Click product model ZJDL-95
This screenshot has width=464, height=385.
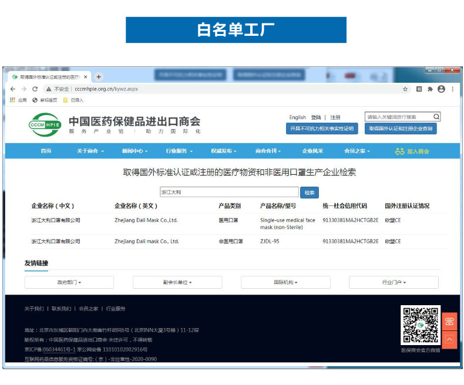pyautogui.click(x=270, y=241)
